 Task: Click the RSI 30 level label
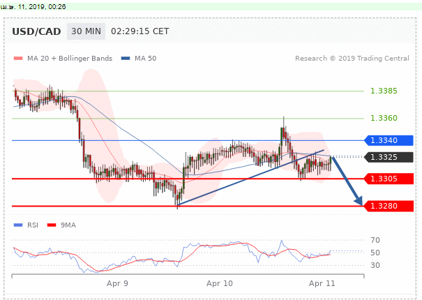[375, 265]
